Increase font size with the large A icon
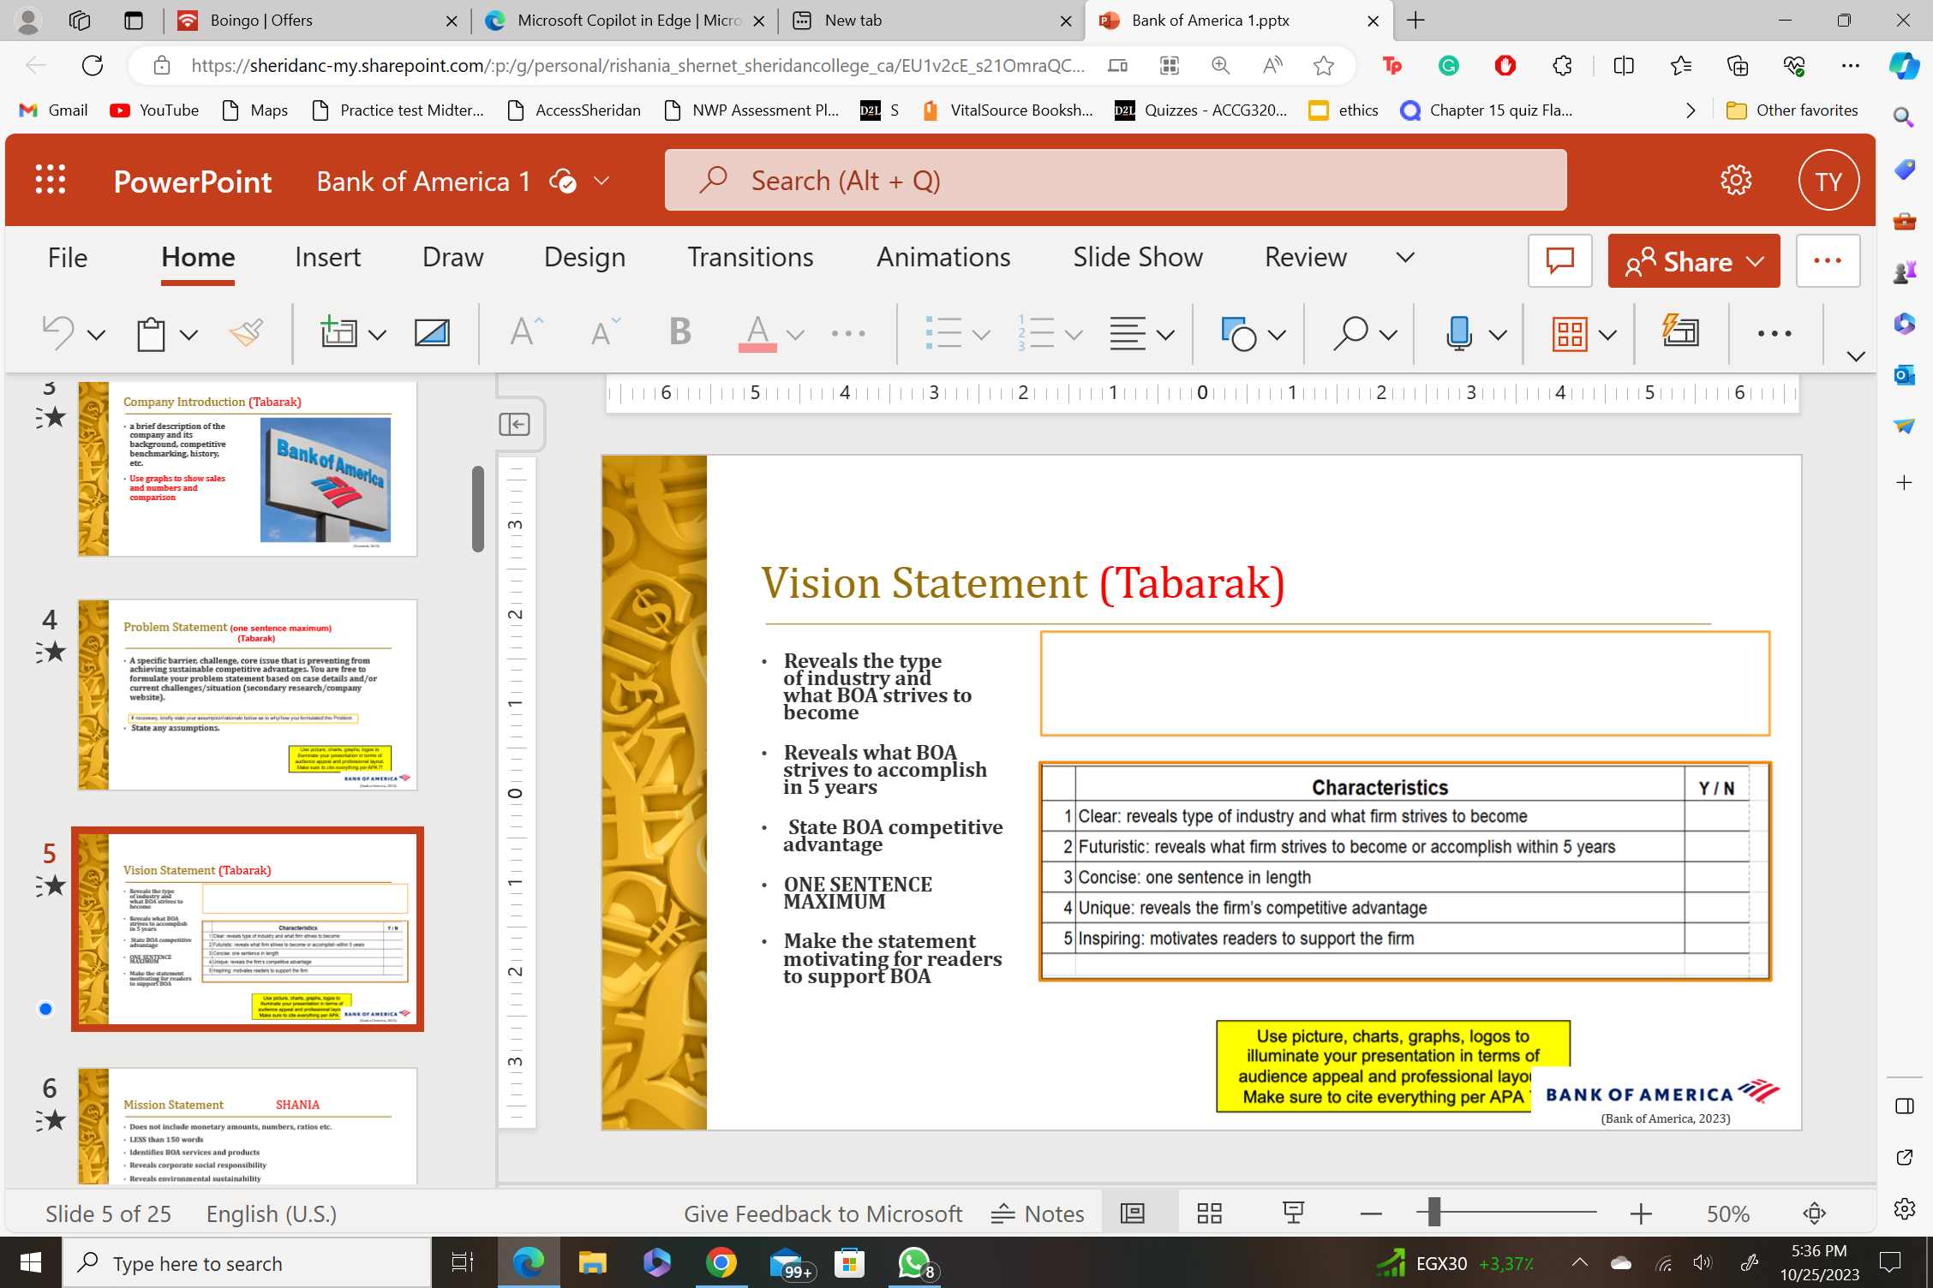1933x1288 pixels. [526, 331]
